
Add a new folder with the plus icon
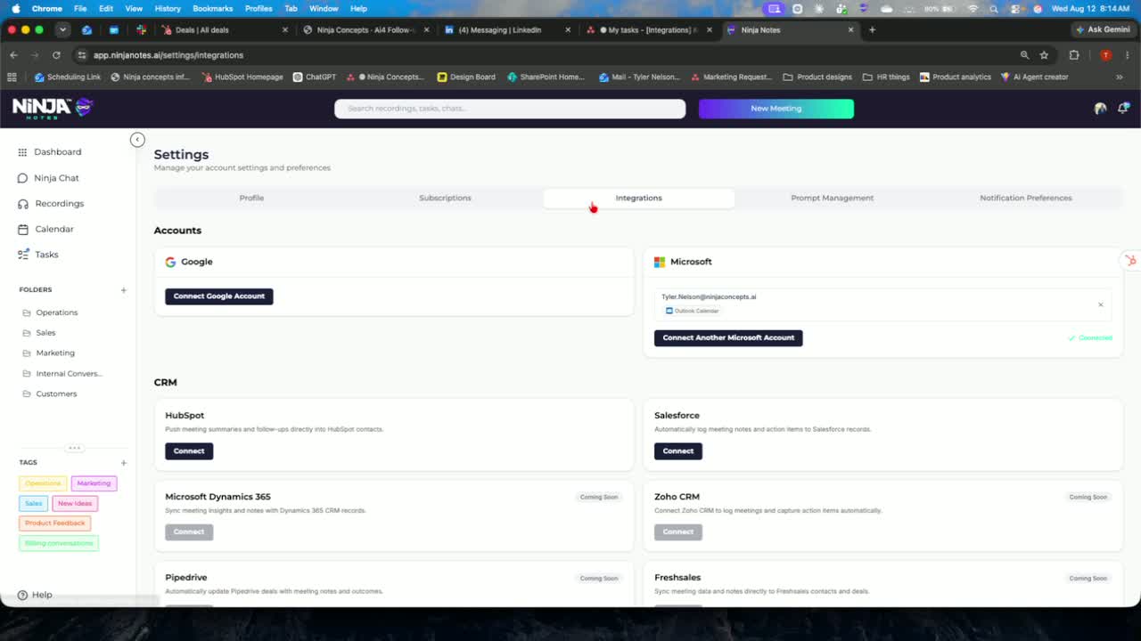124,290
